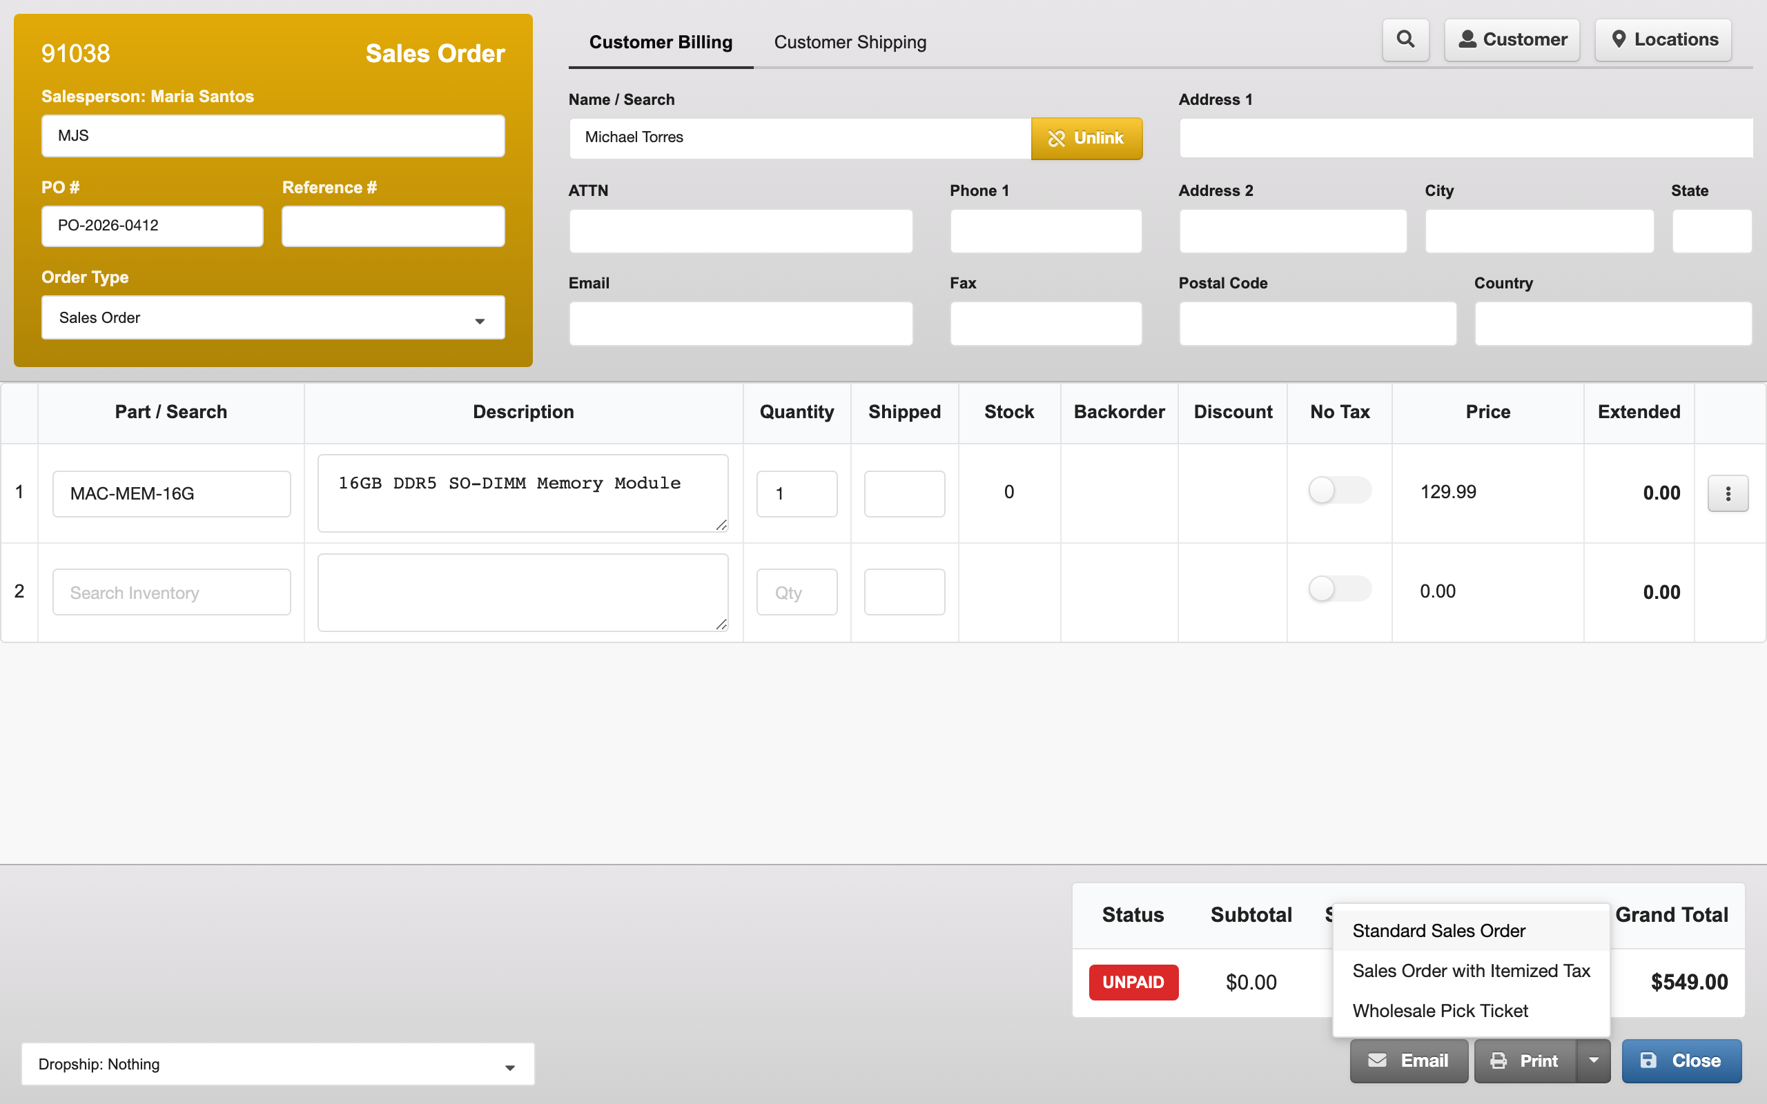The height and width of the screenshot is (1104, 1767).
Task: Choose Sales Order with Itemized Tax
Action: [1472, 971]
